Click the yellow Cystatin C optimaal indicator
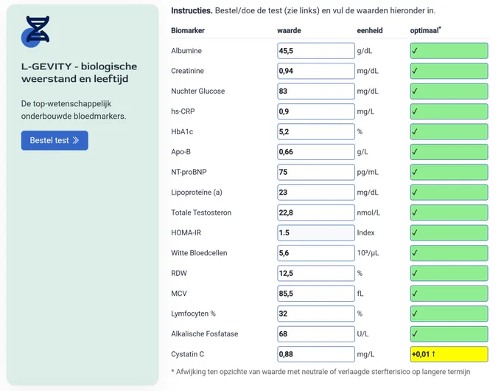 [x=449, y=354]
